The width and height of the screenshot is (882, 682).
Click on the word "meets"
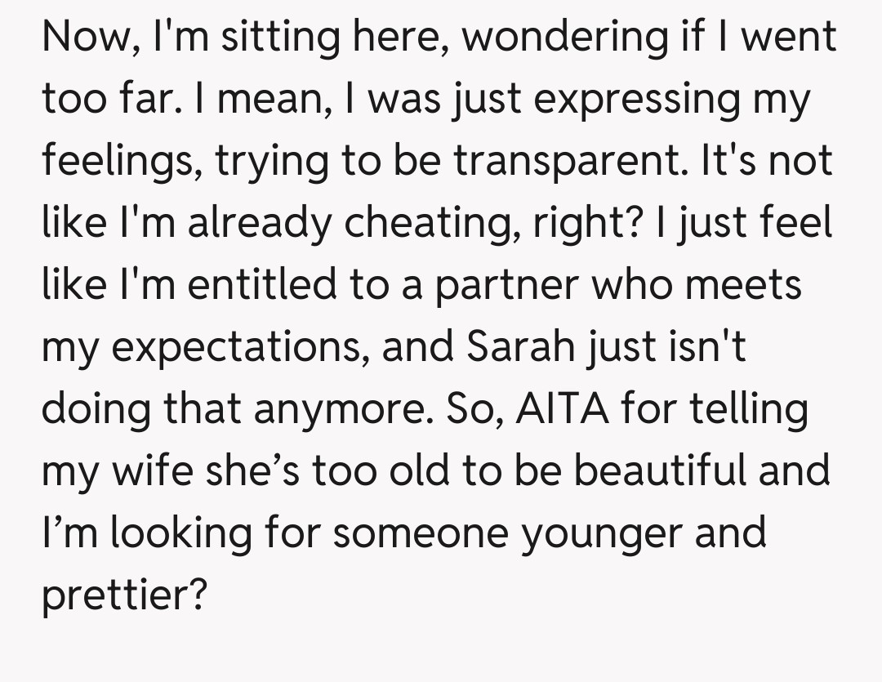742,286
